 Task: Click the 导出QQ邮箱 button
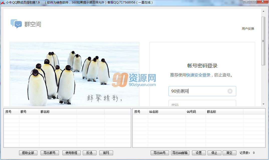click(x=180, y=153)
